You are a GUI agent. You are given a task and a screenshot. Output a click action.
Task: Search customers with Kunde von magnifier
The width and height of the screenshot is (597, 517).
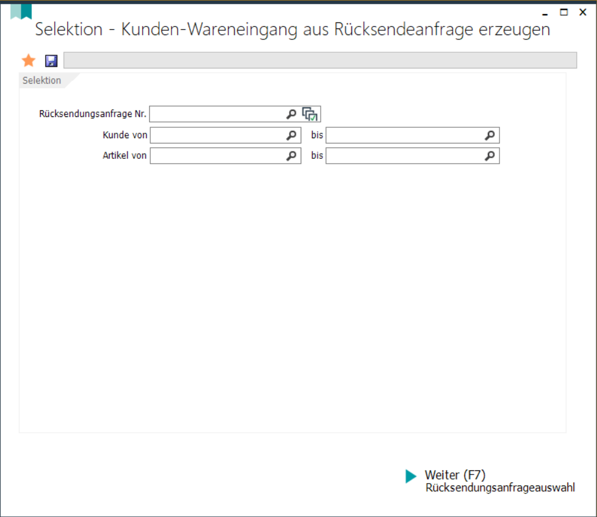tap(292, 135)
